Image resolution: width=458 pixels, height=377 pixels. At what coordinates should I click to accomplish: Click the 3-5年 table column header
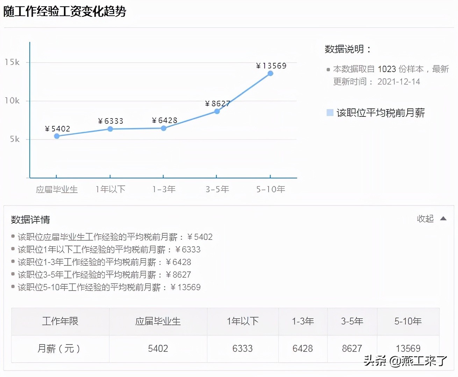(x=352, y=321)
